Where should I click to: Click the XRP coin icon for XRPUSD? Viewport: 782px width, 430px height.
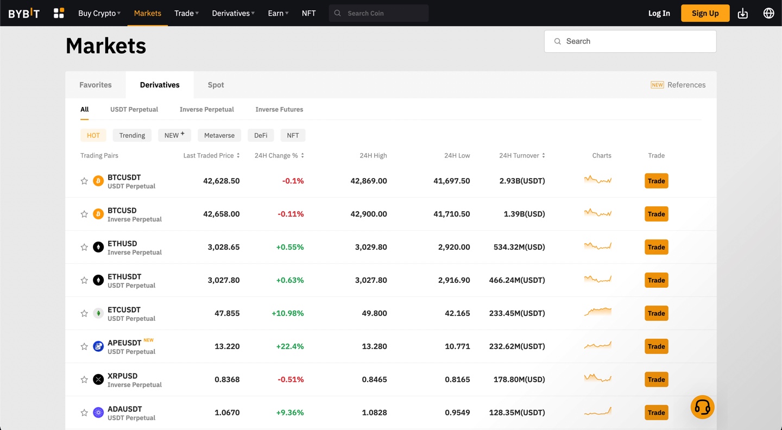coord(98,380)
